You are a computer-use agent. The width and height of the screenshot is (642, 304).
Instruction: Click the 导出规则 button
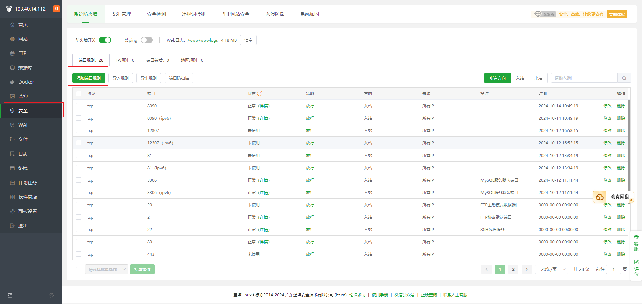click(x=149, y=78)
